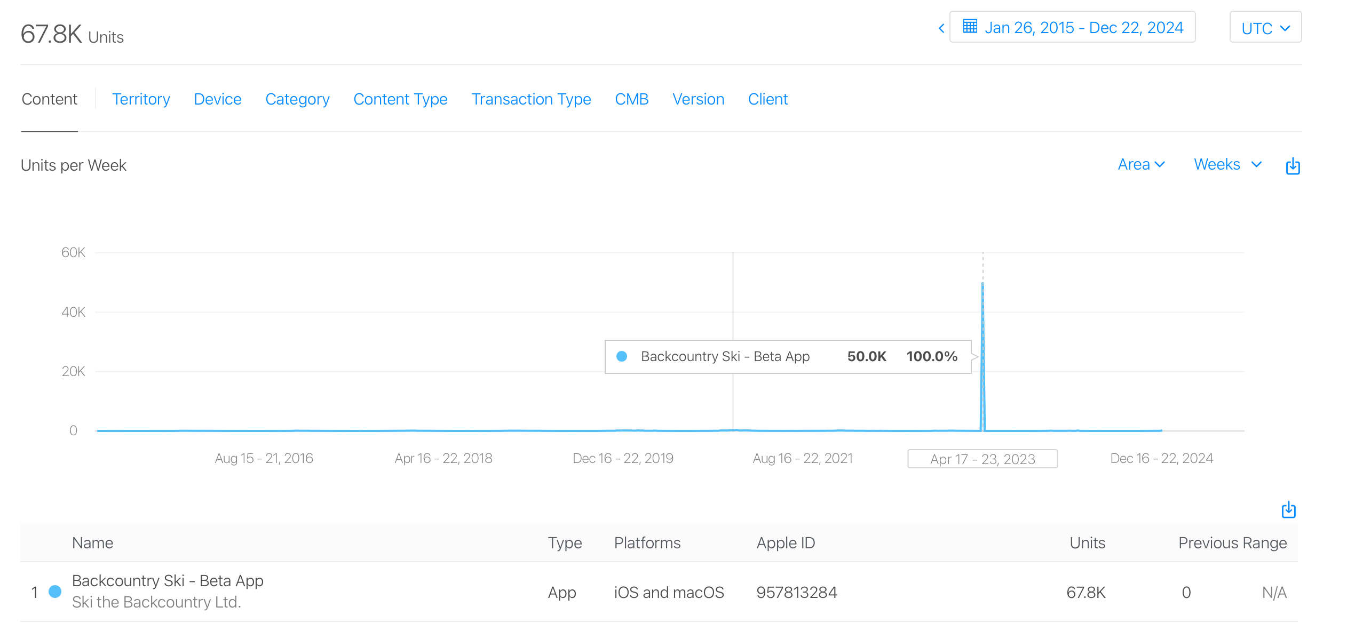This screenshot has height=639, width=1347.
Task: Open the Version tab
Action: 698,99
